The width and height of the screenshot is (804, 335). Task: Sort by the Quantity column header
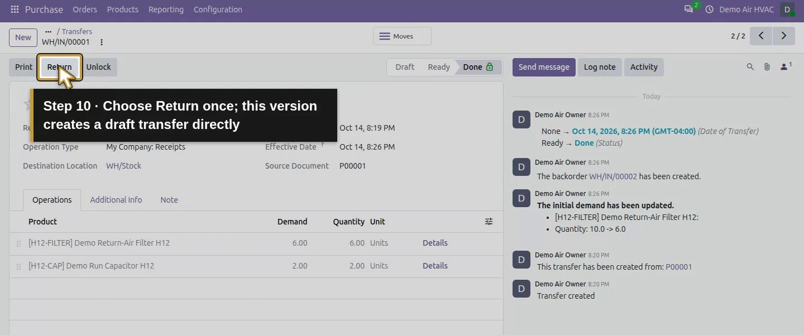click(x=349, y=222)
